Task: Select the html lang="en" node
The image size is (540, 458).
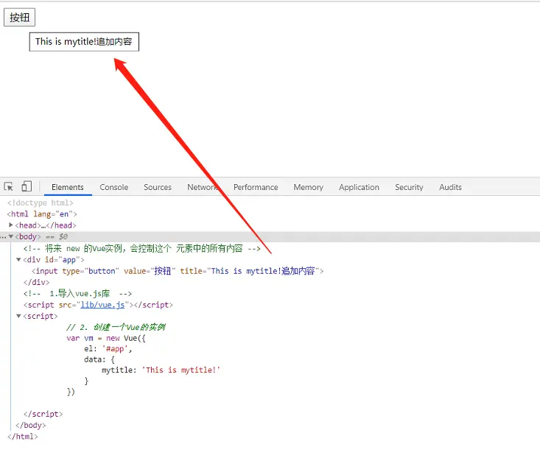Action: point(42,214)
